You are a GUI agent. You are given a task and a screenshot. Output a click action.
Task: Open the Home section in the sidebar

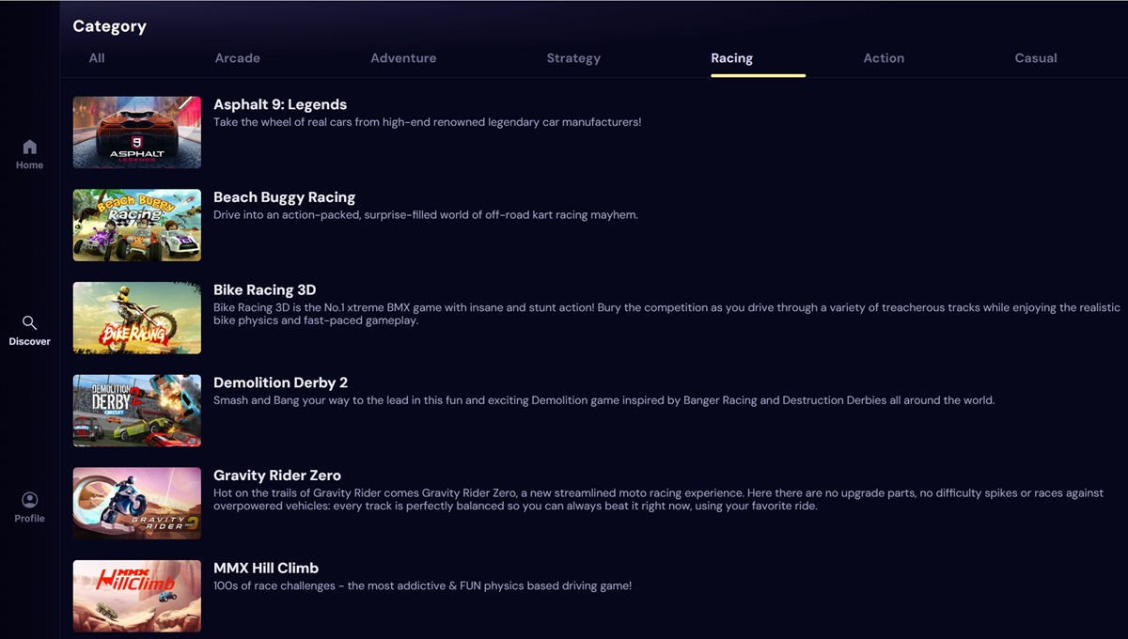29,152
